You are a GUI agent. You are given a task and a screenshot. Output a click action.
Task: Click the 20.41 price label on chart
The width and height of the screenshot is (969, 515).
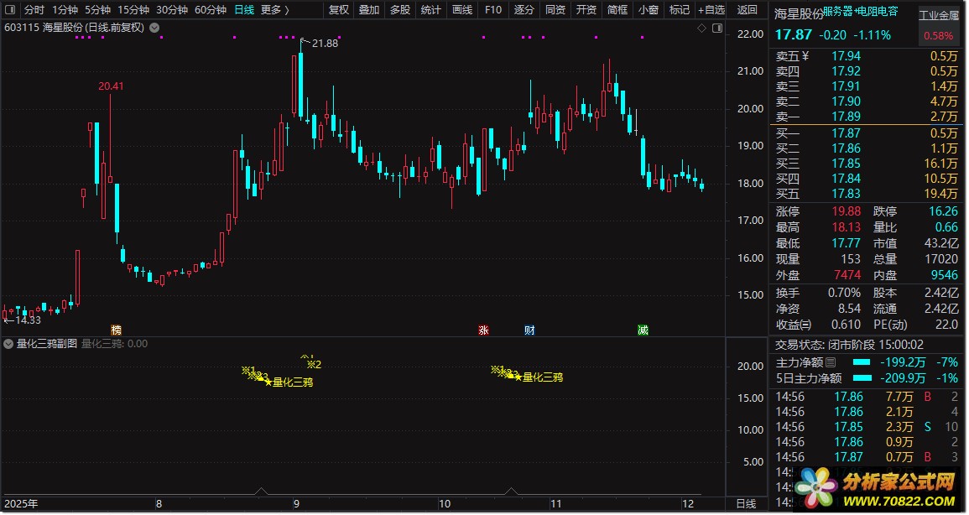click(111, 86)
